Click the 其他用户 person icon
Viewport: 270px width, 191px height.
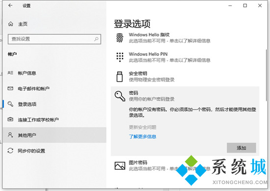pos(10,135)
